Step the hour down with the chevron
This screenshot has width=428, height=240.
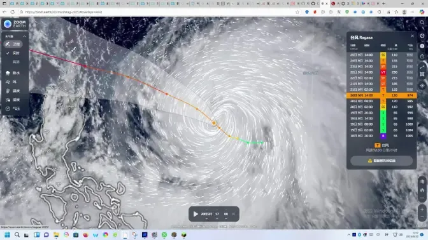[217, 218]
